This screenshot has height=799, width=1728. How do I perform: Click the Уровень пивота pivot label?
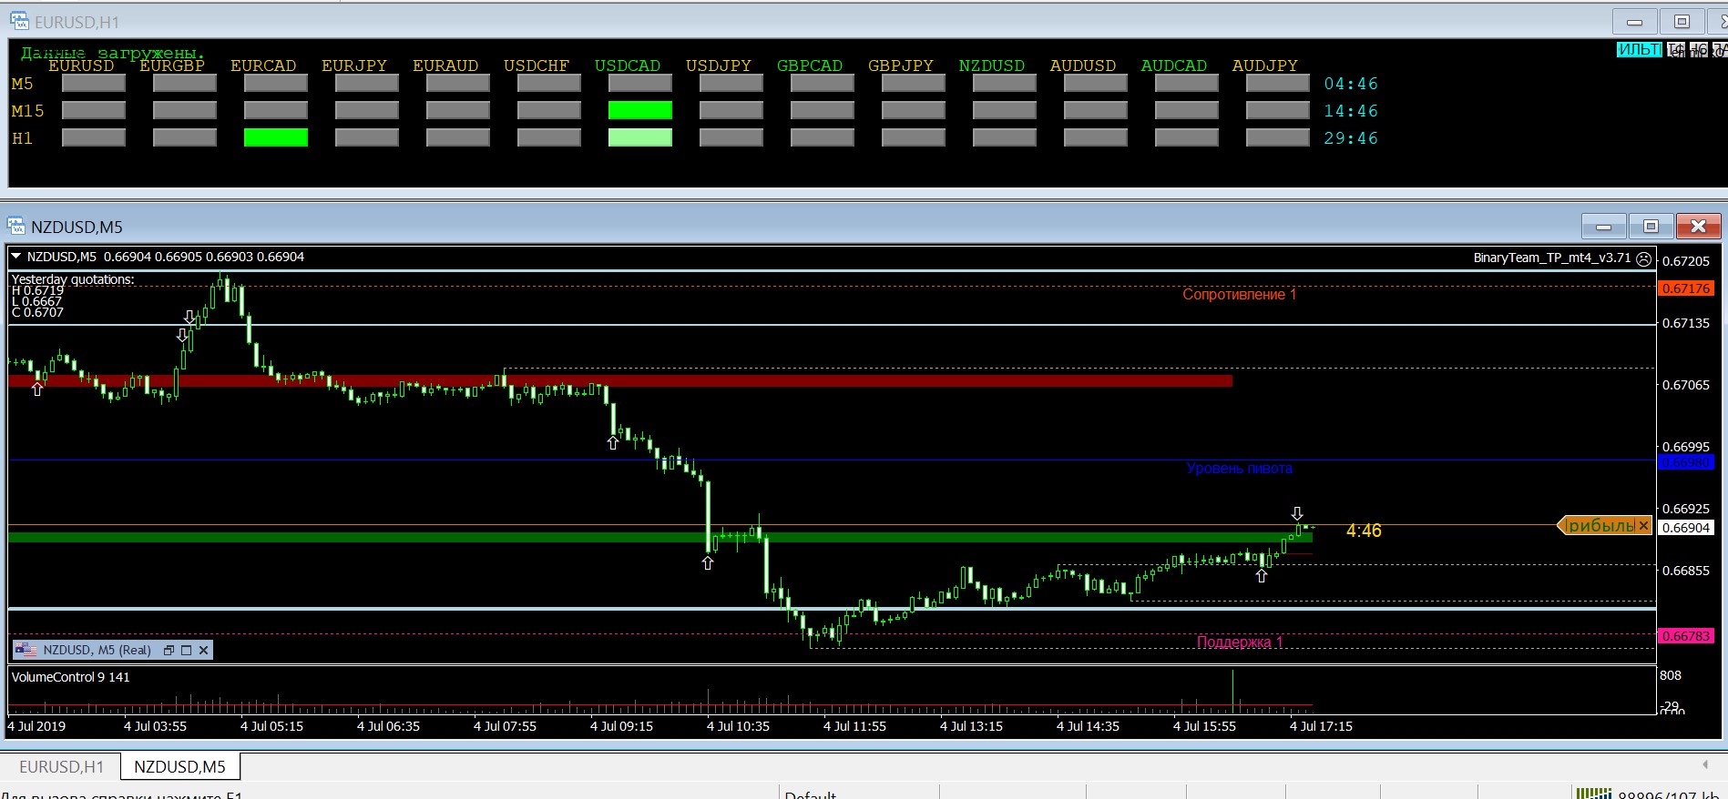(x=1239, y=469)
